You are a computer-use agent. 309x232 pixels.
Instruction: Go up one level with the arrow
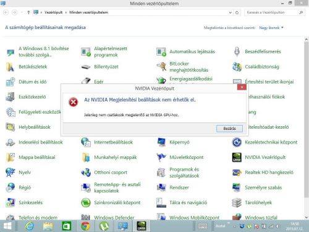click(28, 12)
